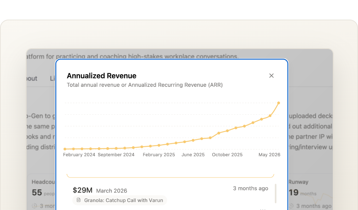Select the final May 2026 data point
Viewport: 358px width, 210px height.
(279, 103)
